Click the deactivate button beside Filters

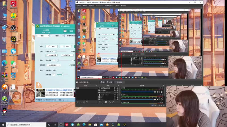(x=119, y=82)
